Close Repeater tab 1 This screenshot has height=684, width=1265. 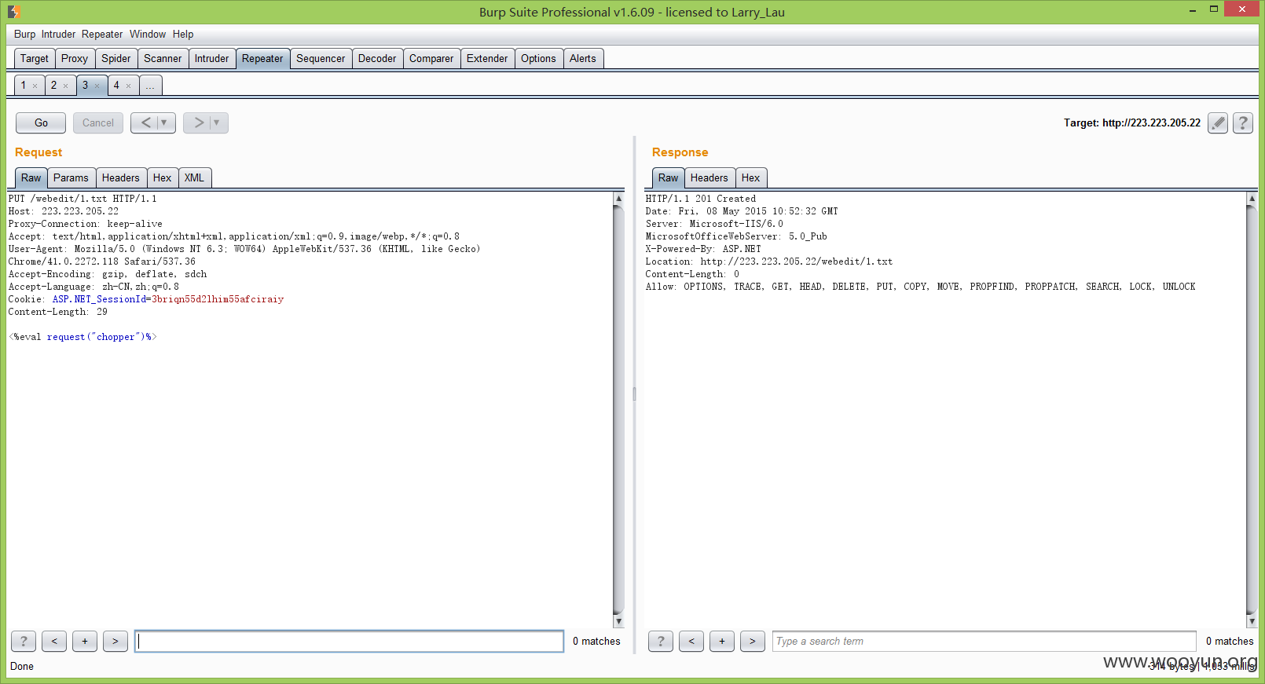(x=35, y=86)
